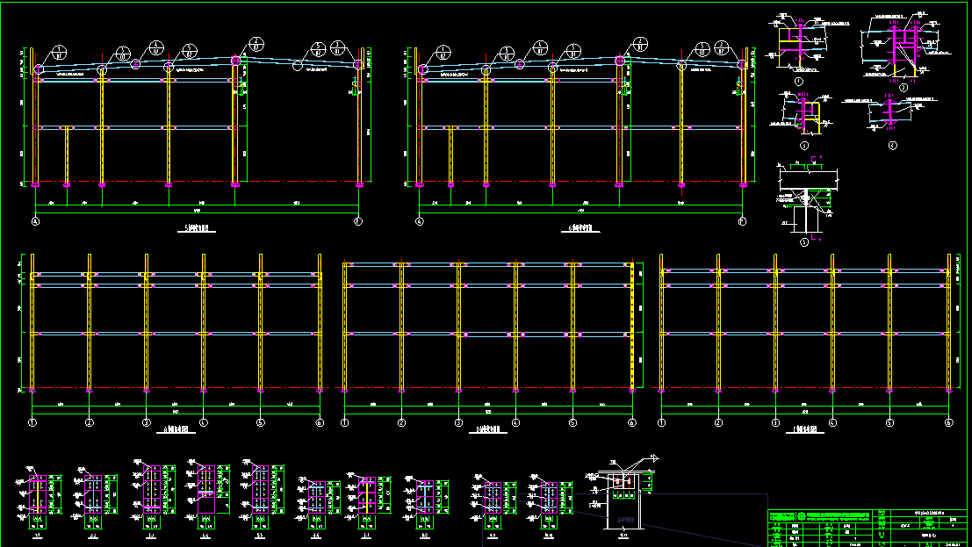The width and height of the screenshot is (972, 547).
Task: Click the white column-top detail beside title block
Action: point(623,496)
